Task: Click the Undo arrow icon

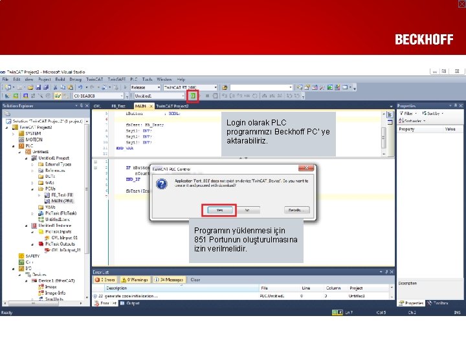Action: click(x=80, y=87)
